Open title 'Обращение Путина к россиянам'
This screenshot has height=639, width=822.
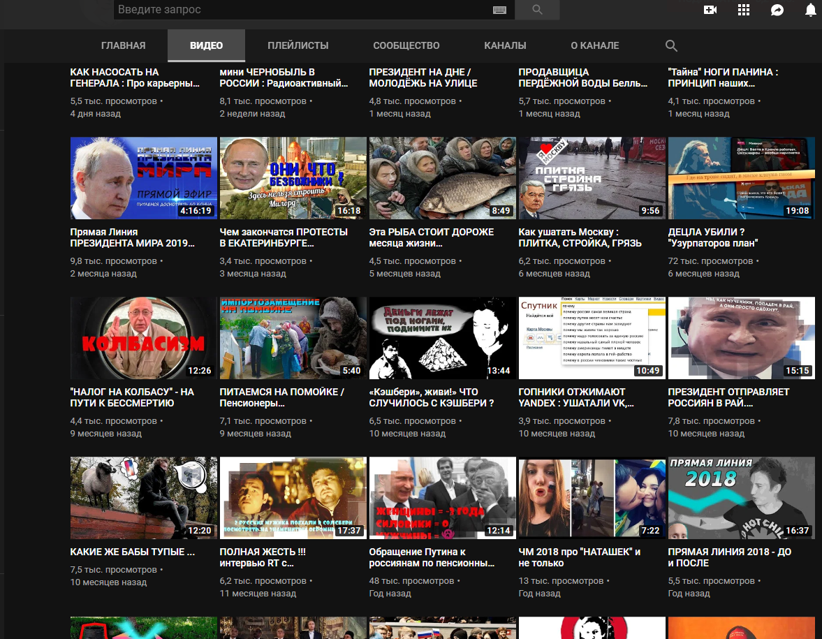tap(432, 557)
